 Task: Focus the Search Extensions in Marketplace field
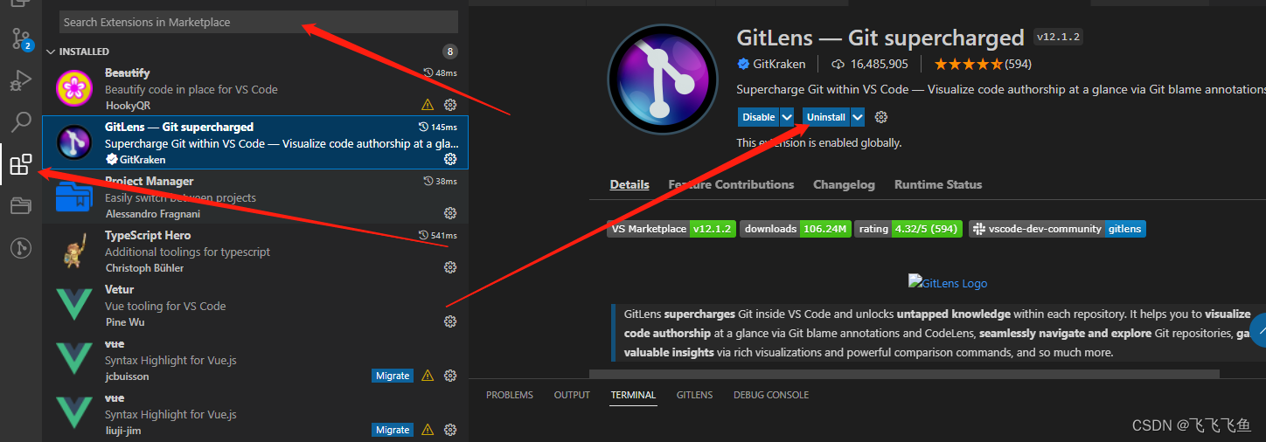click(259, 22)
